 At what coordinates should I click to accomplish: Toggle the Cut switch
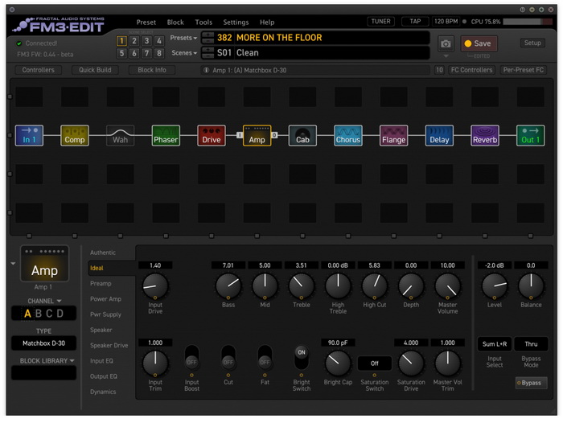[x=228, y=358]
